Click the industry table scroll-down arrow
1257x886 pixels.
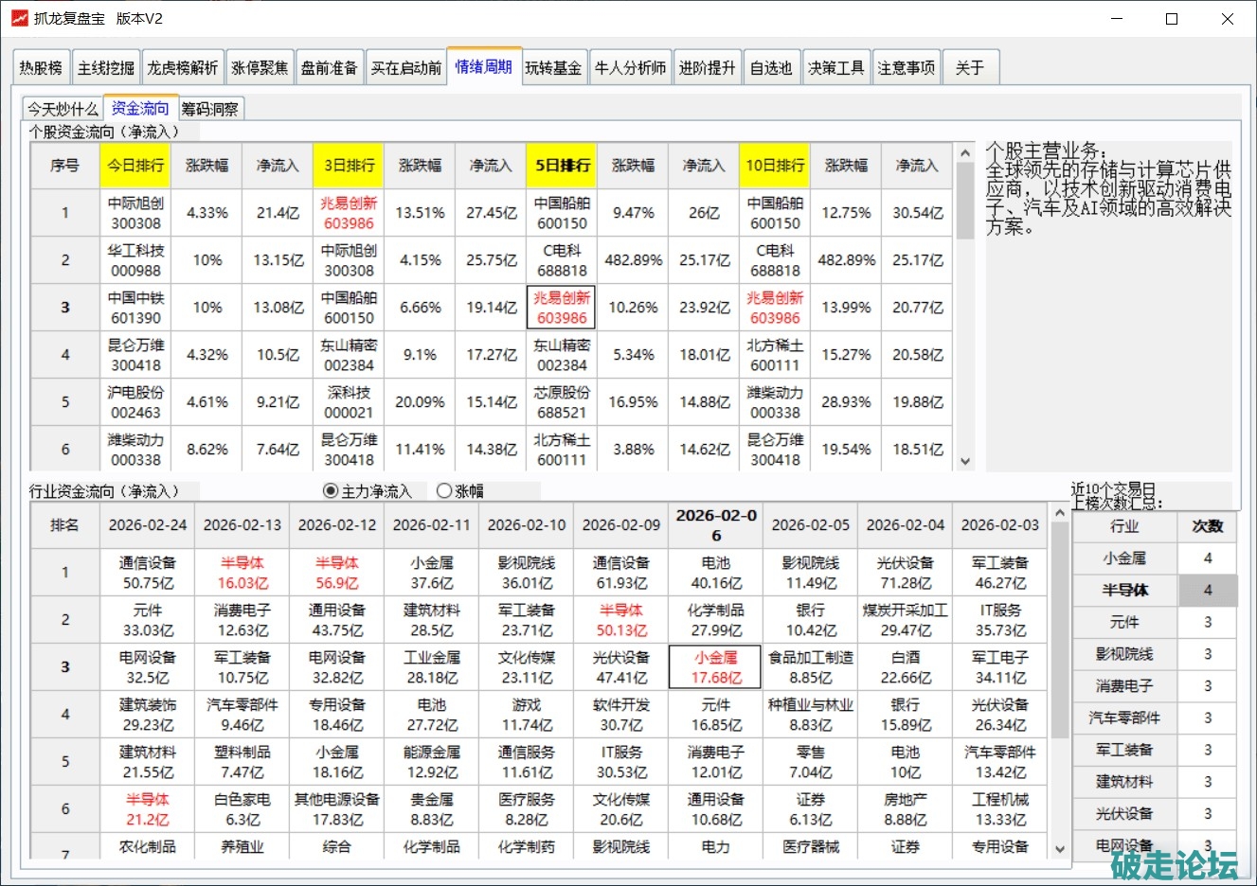[1060, 849]
